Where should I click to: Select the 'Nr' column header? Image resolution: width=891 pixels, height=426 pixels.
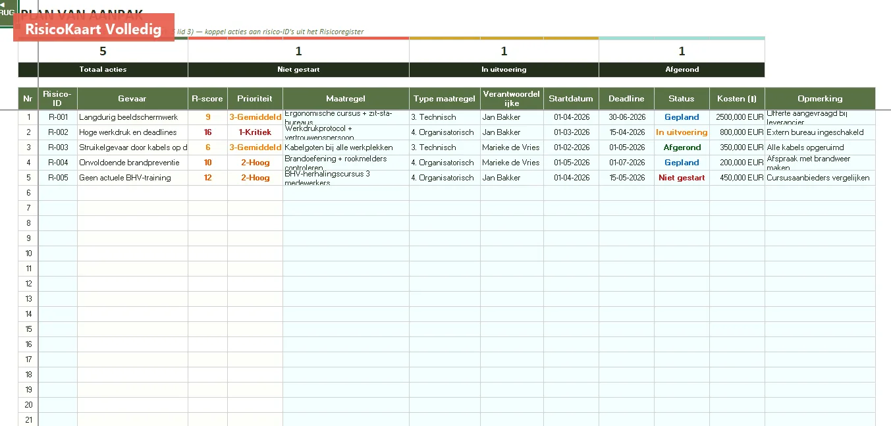pyautogui.click(x=28, y=98)
